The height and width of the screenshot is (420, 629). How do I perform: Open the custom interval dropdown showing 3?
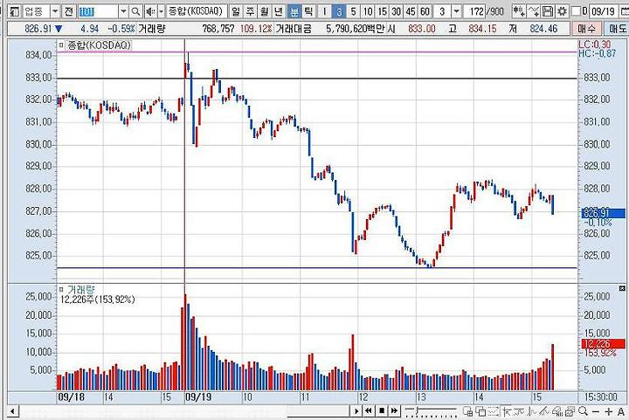456,11
